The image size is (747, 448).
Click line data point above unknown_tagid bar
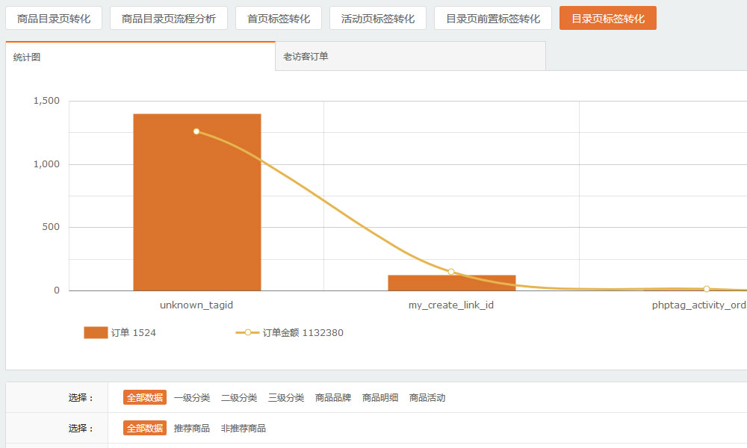196,131
